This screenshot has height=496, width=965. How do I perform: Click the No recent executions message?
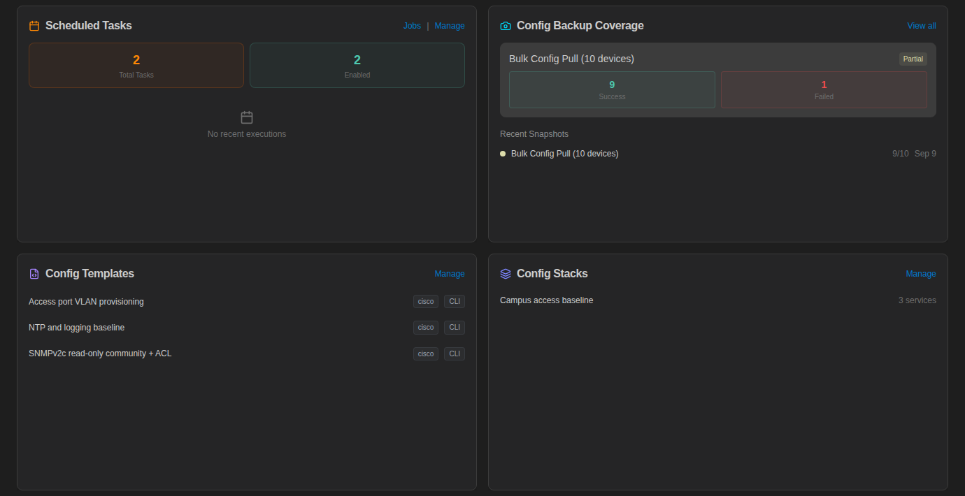247,134
